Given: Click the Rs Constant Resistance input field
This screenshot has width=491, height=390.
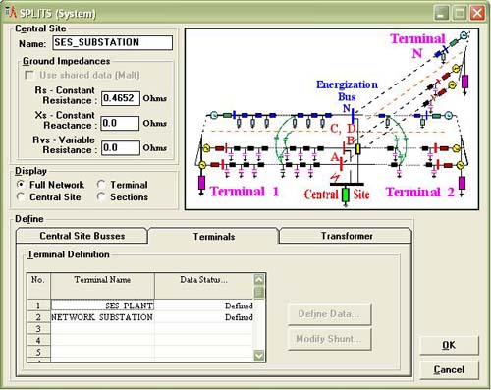Looking at the screenshot, I should tap(121, 98).
